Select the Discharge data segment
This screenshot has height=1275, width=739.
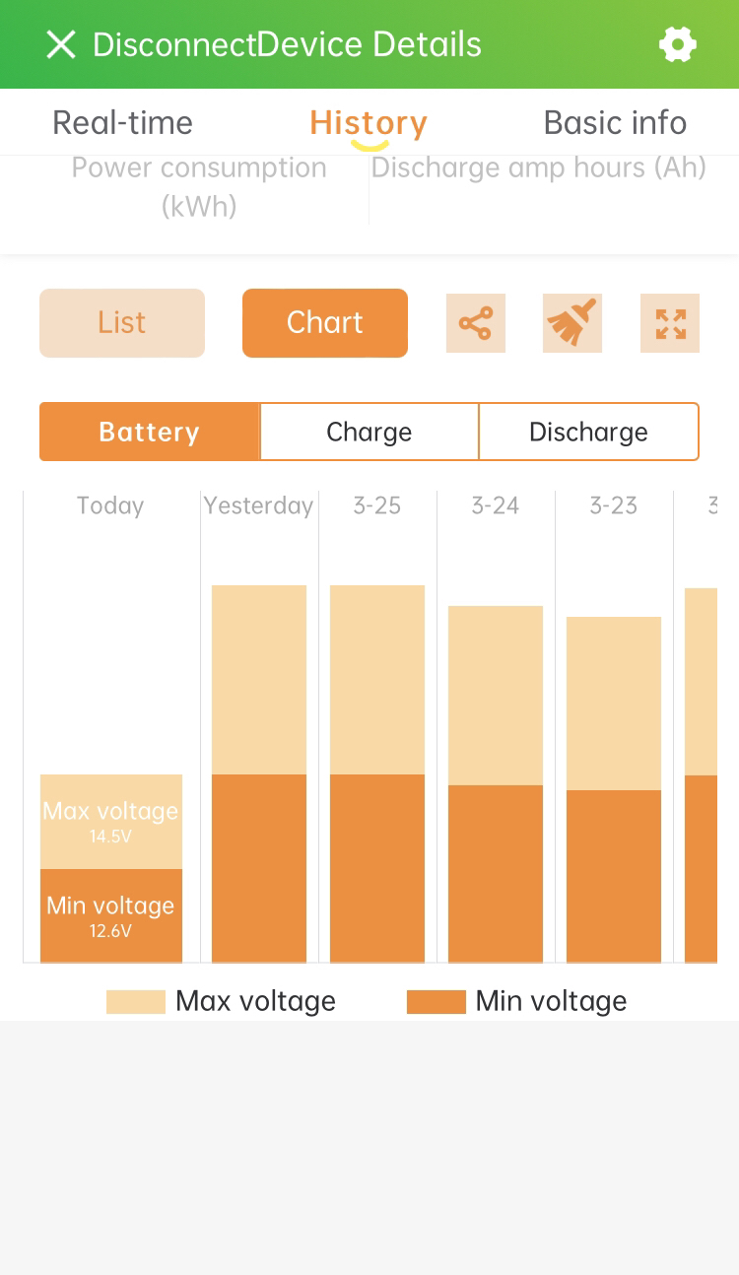588,432
